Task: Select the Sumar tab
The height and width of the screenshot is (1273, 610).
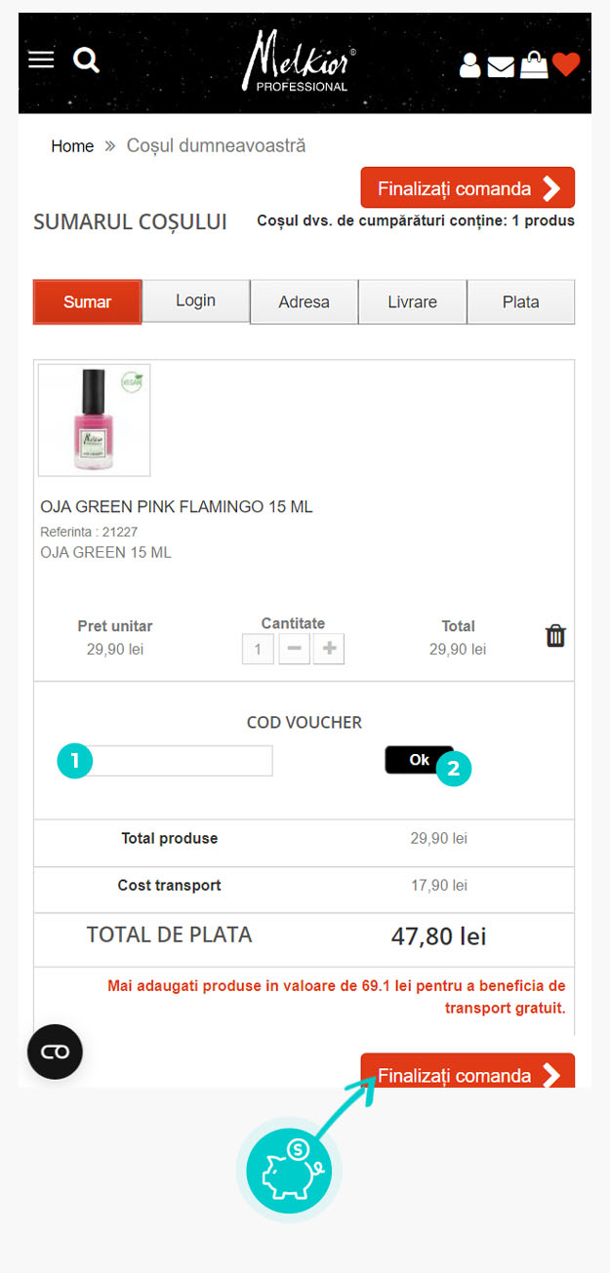Action: [x=88, y=302]
